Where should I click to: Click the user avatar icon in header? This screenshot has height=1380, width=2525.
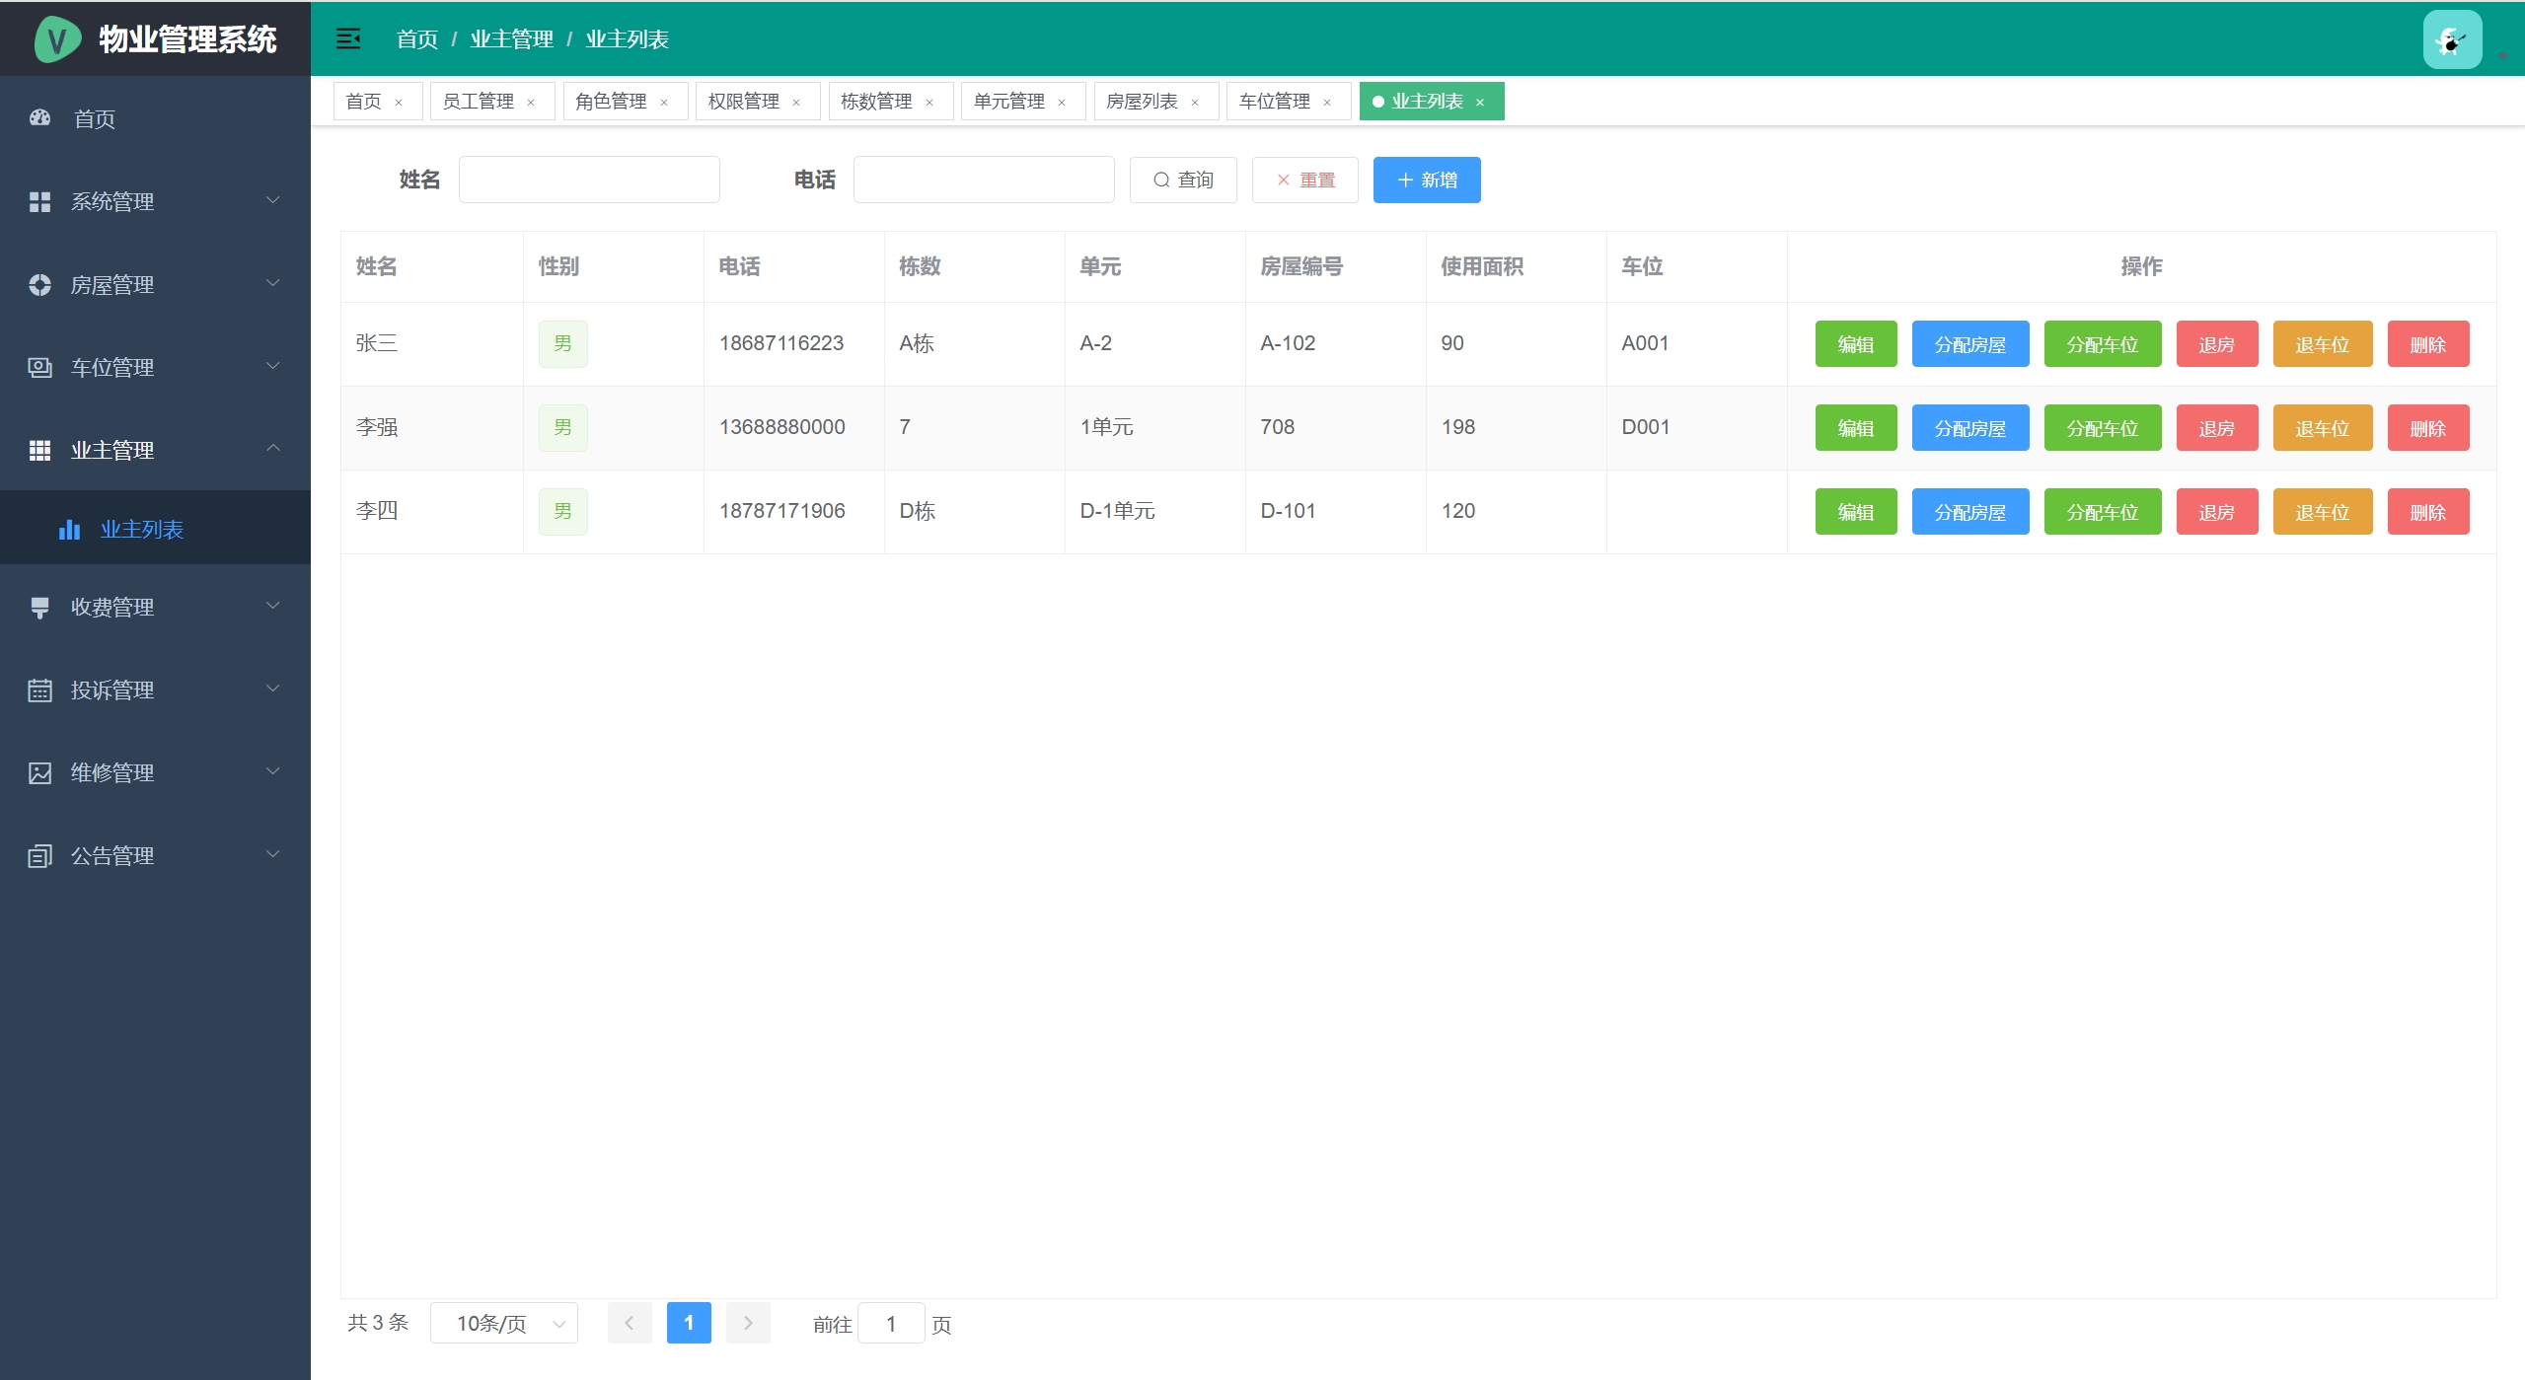(2452, 40)
